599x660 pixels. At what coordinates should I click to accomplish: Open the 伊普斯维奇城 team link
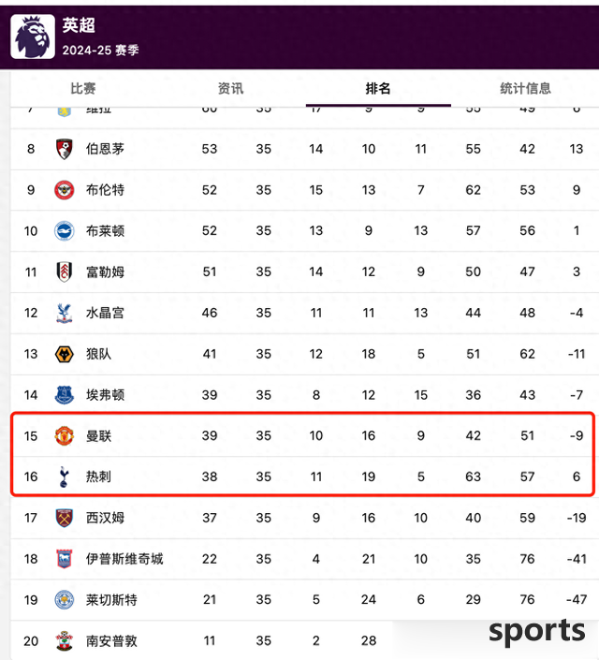click(x=124, y=559)
